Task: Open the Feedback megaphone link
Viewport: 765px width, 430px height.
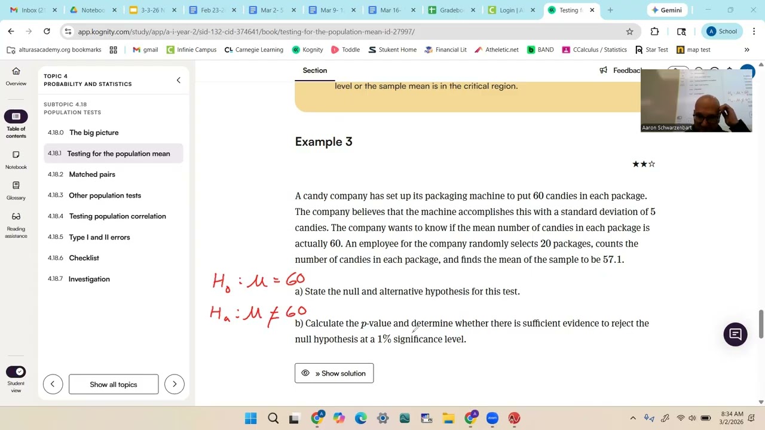Action: [x=622, y=70]
